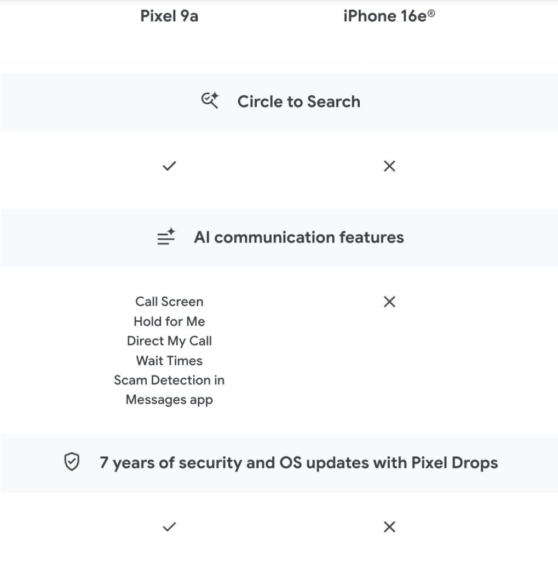Click the Call Screen feature text
558x561 pixels.
pyautogui.click(x=169, y=301)
